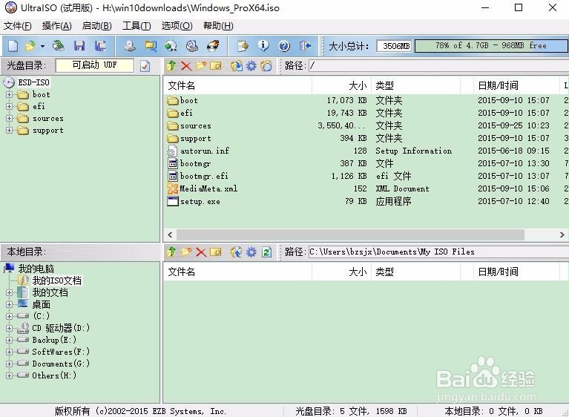Click the gear icon in the 光盘目录 toolbar
This screenshot has height=417, width=569.
coord(251,66)
